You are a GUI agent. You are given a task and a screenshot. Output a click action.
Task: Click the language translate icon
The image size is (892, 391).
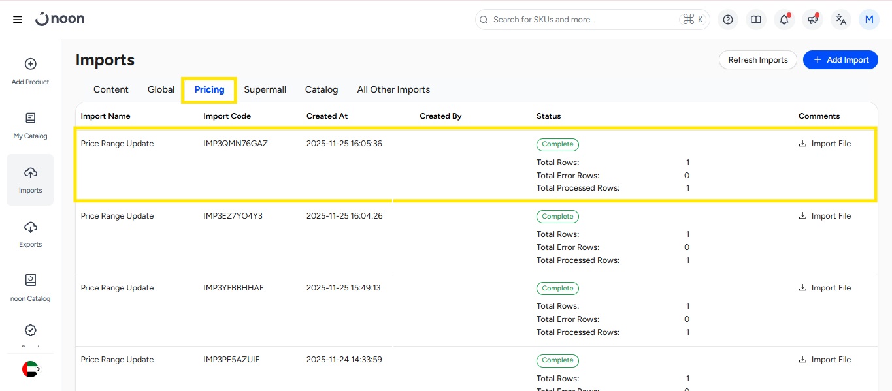[x=841, y=20]
